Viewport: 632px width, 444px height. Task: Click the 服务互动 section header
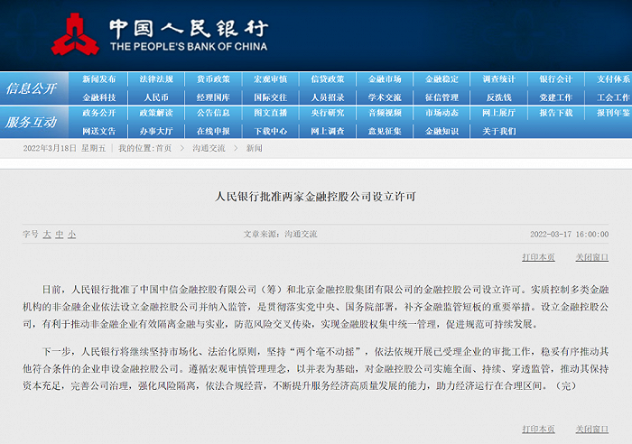click(31, 122)
